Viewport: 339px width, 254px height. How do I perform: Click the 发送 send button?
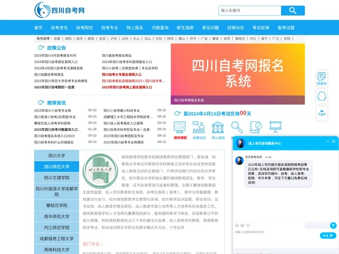point(328,236)
